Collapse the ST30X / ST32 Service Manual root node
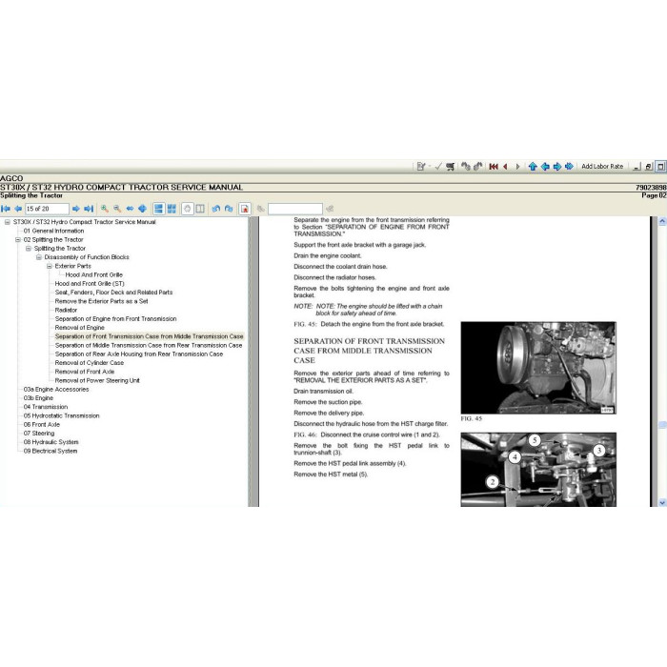667x667 pixels. coord(8,222)
